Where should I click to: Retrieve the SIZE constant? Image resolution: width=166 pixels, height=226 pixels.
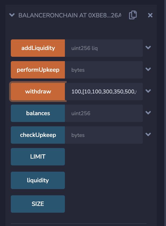(x=38, y=204)
